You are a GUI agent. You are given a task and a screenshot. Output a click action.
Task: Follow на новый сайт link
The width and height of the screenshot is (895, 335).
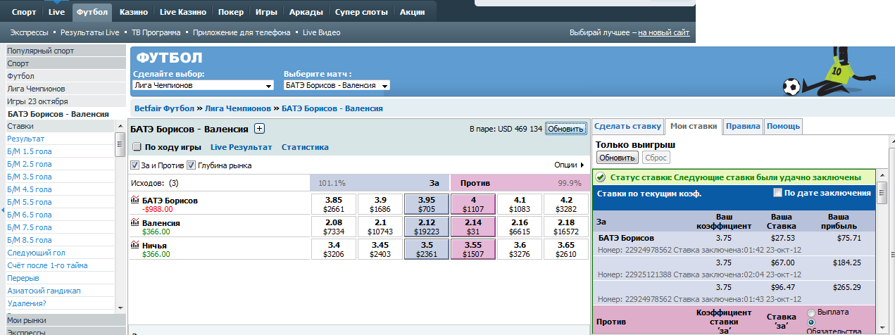(x=664, y=32)
